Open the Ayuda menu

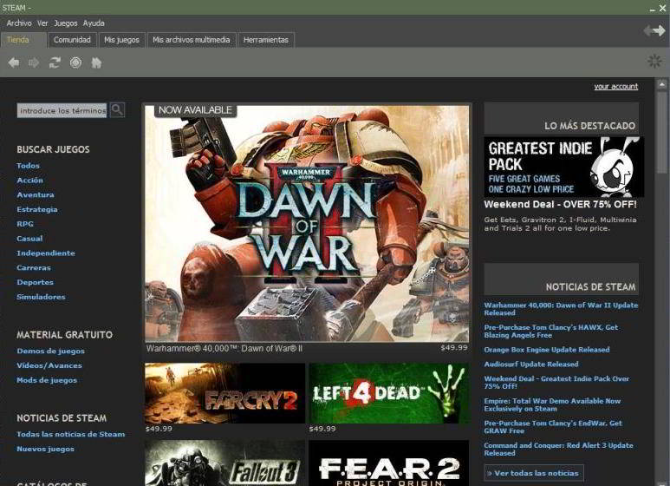(94, 23)
